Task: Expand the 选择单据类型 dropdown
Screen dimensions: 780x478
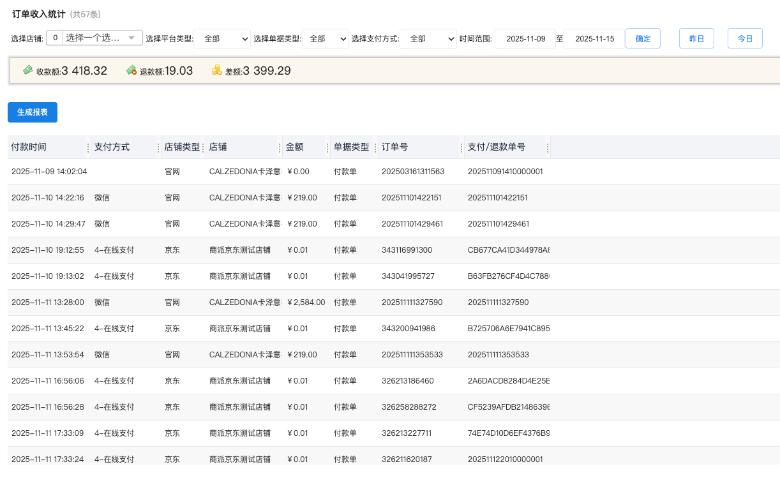Action: coord(326,39)
